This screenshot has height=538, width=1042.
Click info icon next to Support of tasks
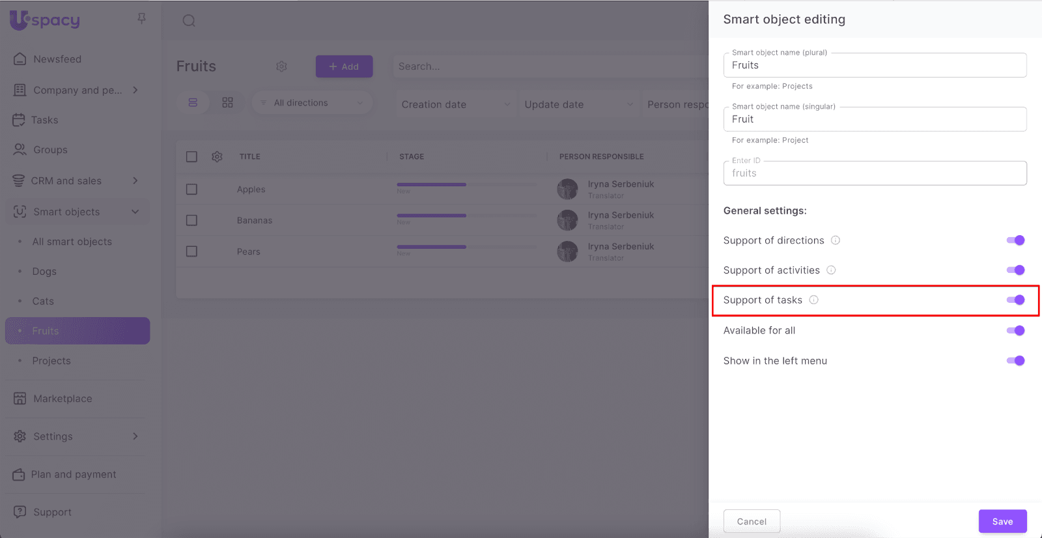[x=813, y=300]
